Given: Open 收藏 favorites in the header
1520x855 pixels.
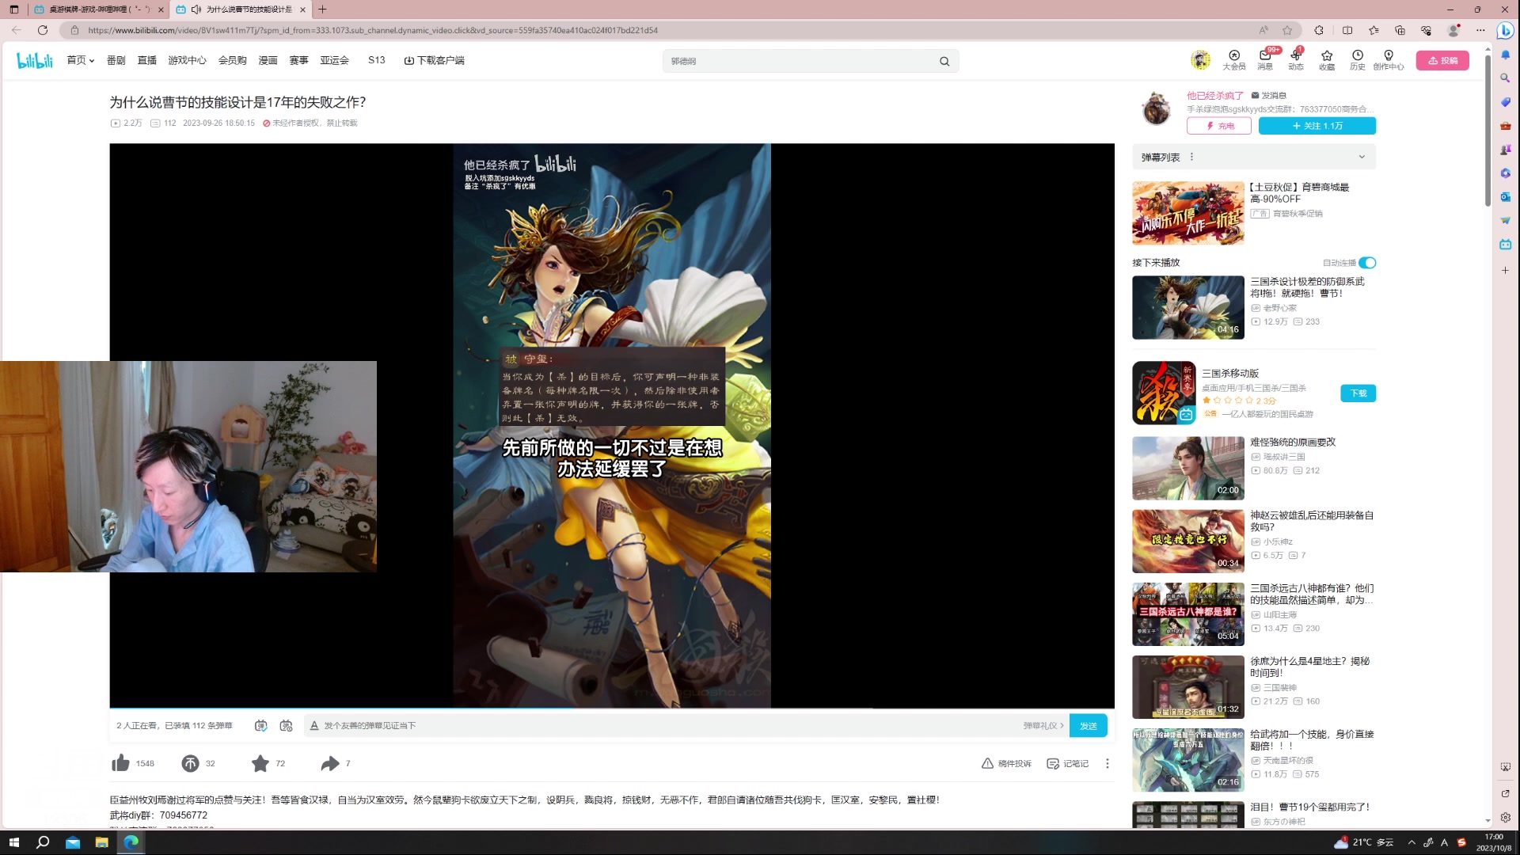Looking at the screenshot, I should (1327, 59).
